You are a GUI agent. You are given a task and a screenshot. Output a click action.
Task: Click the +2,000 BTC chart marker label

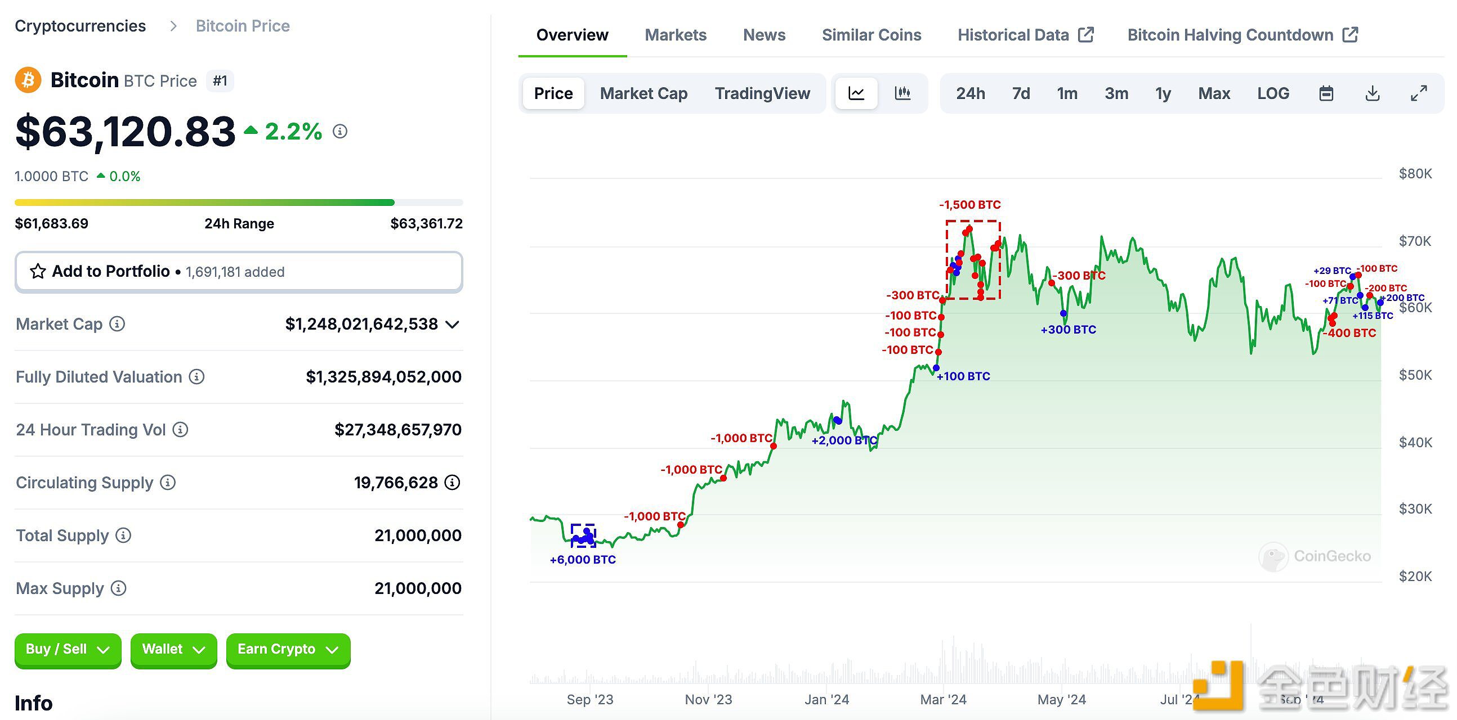[x=844, y=440]
